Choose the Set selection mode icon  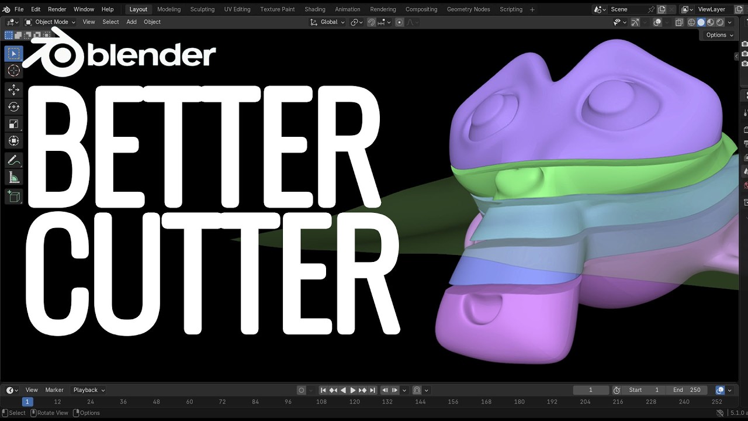pos(8,35)
